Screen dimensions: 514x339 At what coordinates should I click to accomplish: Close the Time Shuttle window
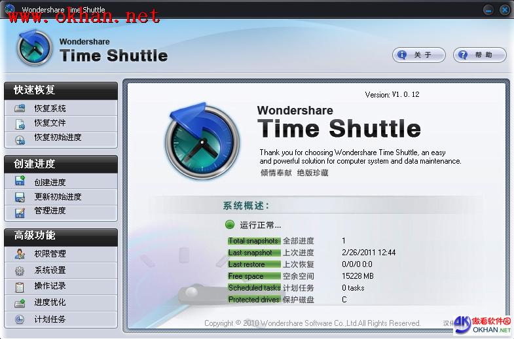504,10
